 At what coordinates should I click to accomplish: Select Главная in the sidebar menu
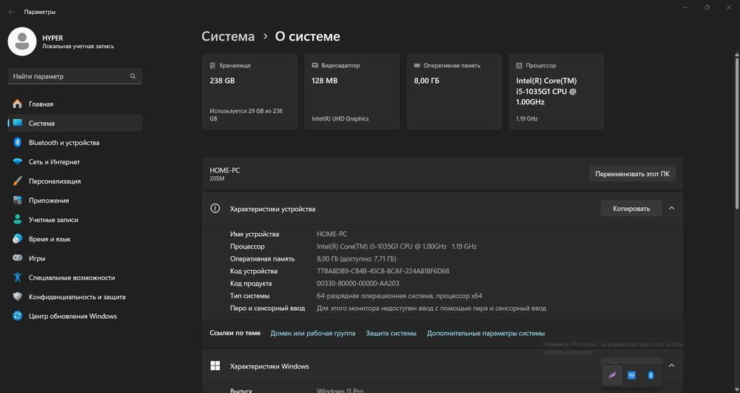[x=41, y=104]
